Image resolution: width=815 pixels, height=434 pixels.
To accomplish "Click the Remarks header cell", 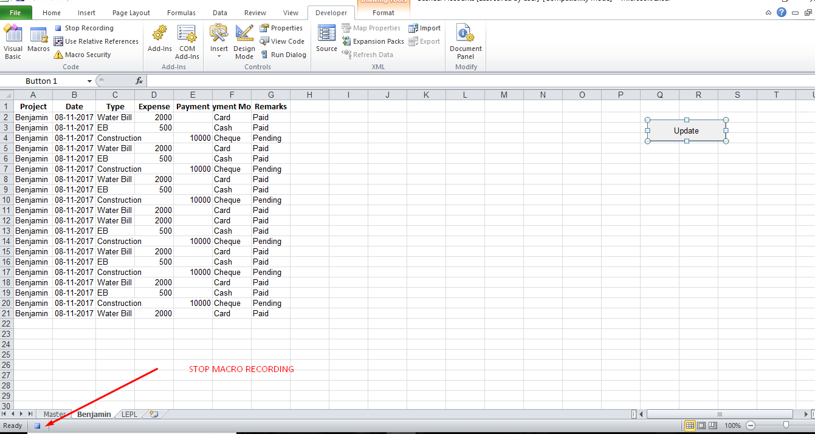I will point(270,106).
